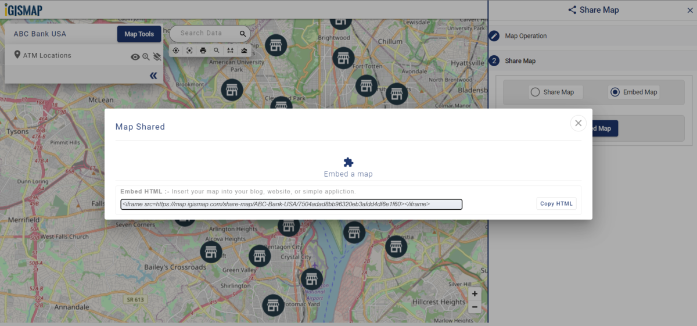
Task: Click the magnifier icon in the map toolbar
Action: tap(217, 51)
